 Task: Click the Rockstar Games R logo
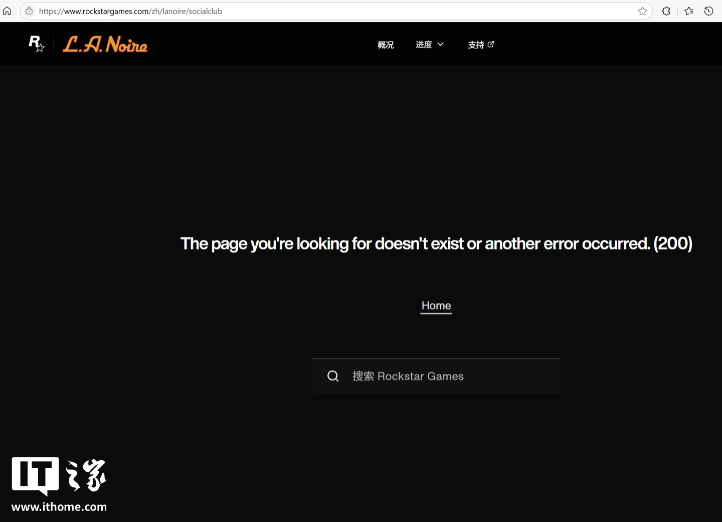pos(37,44)
